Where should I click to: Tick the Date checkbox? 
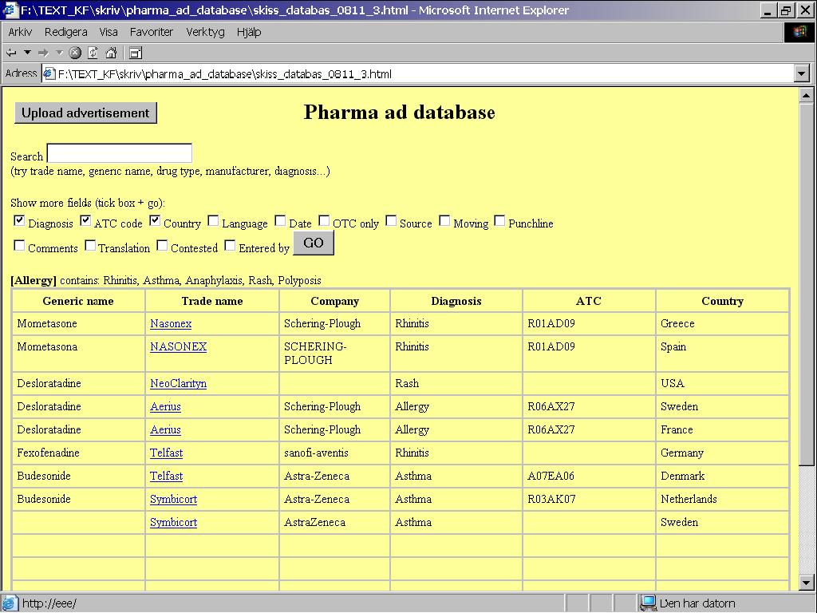[x=280, y=220]
